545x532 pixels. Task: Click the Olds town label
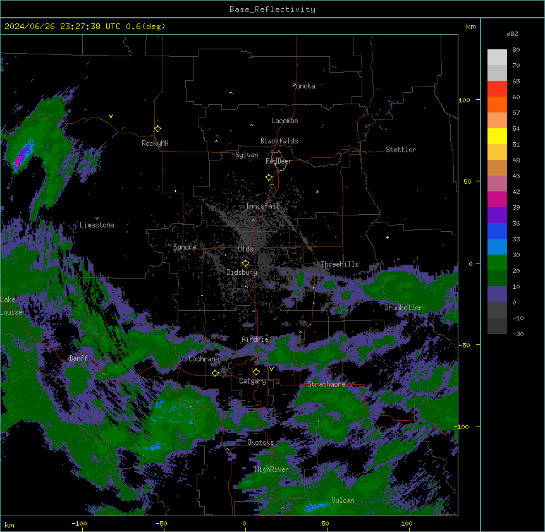[x=245, y=249]
